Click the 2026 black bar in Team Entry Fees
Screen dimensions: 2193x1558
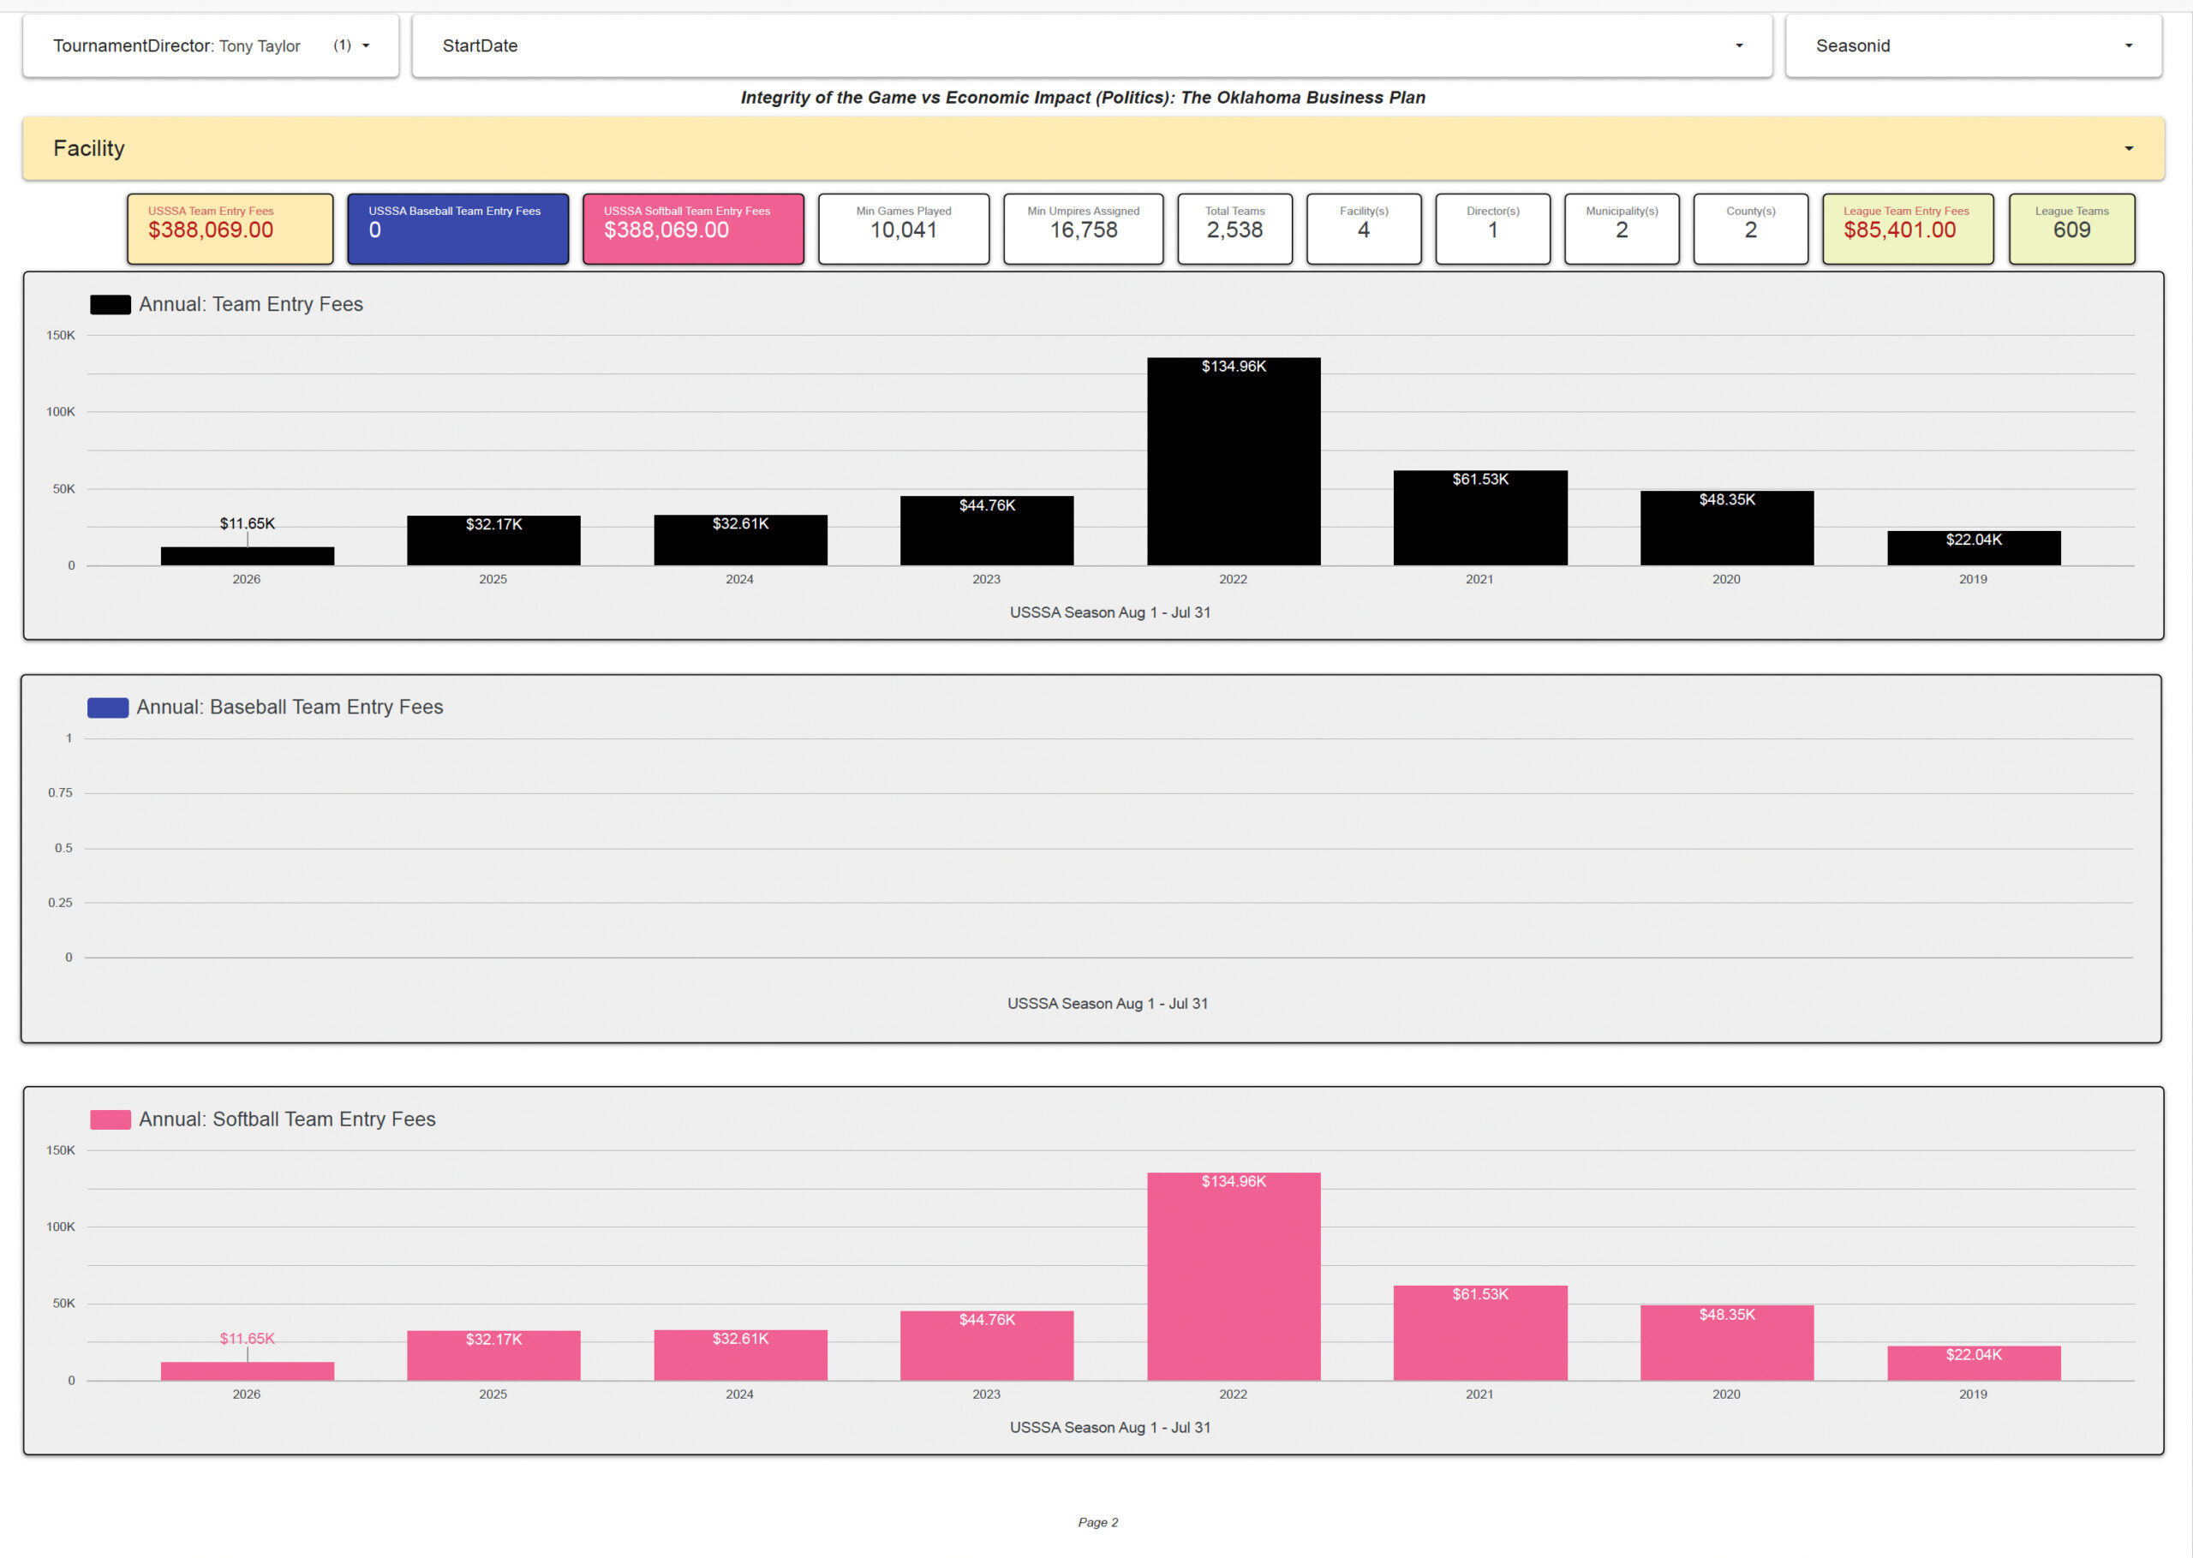(x=247, y=557)
